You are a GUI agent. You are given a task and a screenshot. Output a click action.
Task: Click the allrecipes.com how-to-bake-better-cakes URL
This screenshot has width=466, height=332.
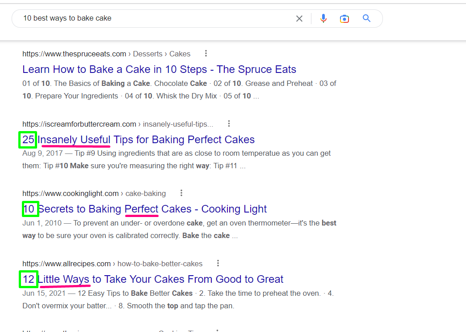[x=112, y=264]
